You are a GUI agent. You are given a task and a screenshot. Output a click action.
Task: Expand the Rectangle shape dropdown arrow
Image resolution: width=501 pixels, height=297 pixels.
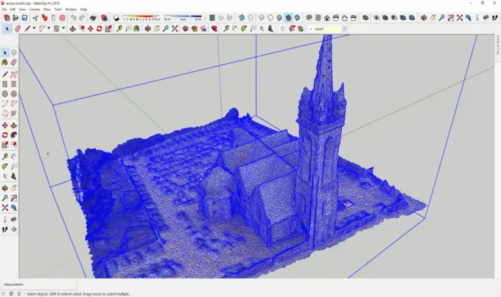63,29
